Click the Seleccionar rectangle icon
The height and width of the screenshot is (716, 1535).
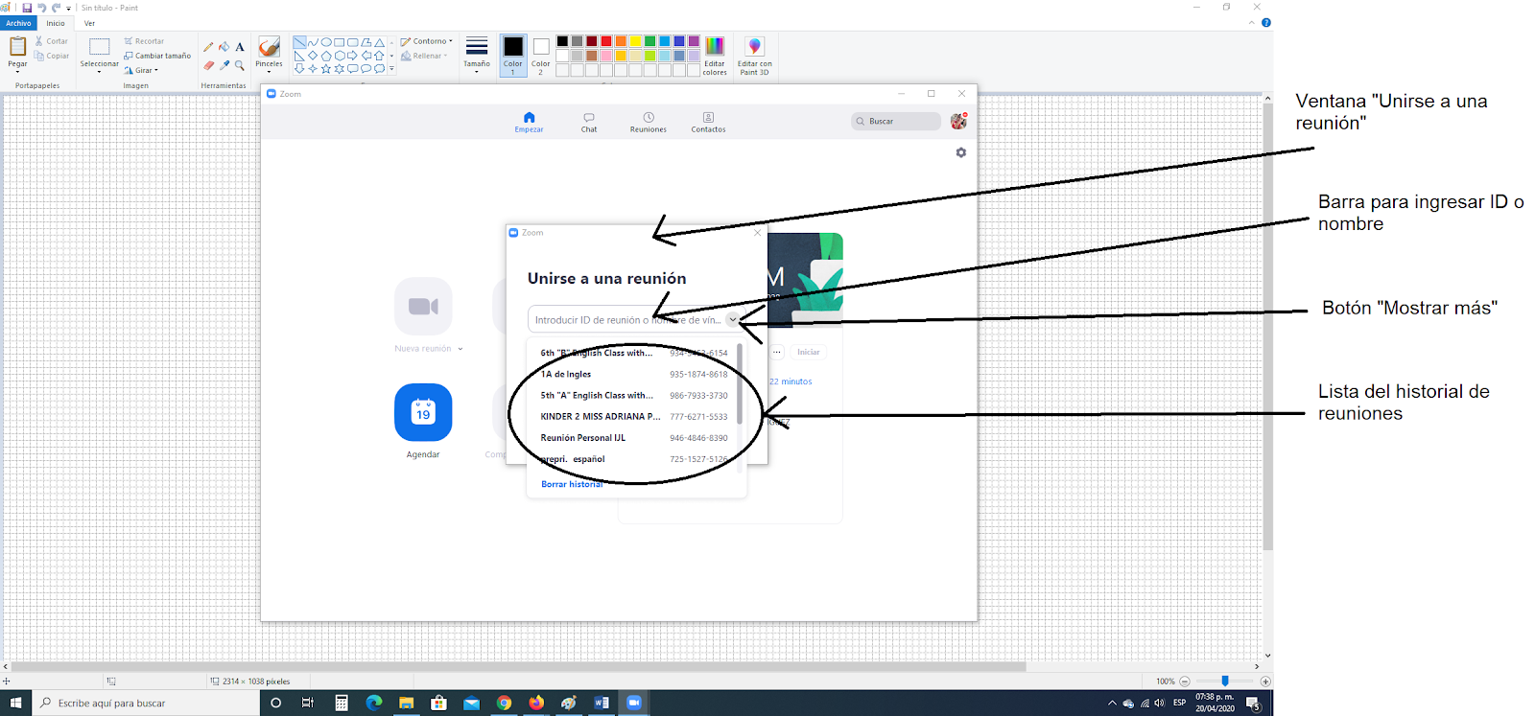point(99,47)
